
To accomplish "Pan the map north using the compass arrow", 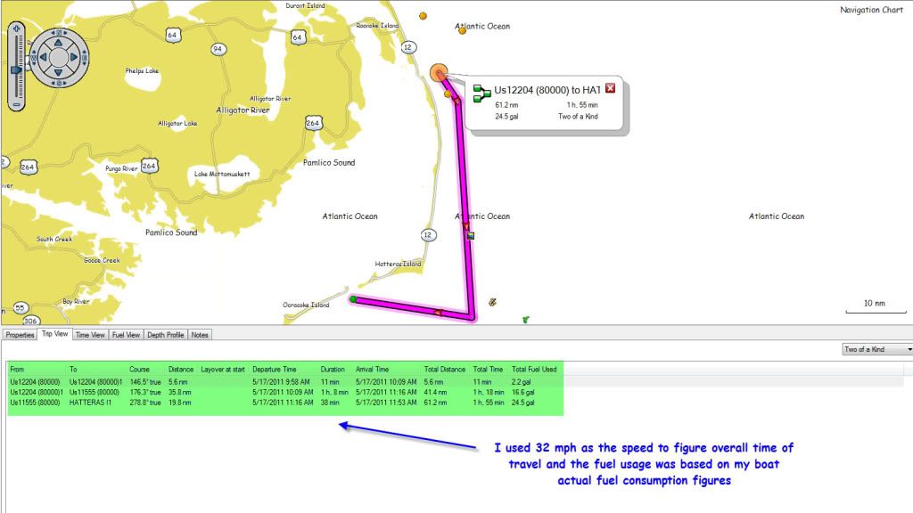I will (x=58, y=43).
